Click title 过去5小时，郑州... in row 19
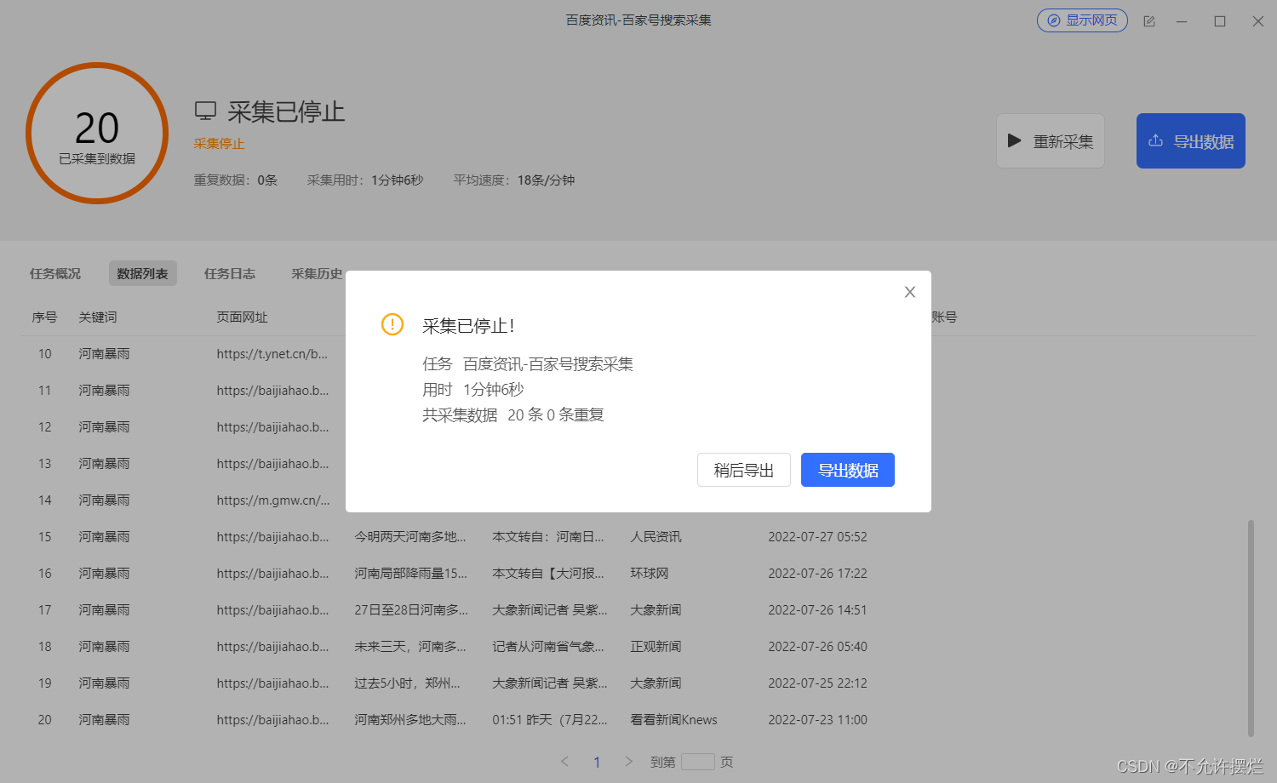This screenshot has width=1277, height=783. point(407,683)
